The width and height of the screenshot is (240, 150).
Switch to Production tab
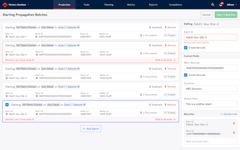[64, 5]
